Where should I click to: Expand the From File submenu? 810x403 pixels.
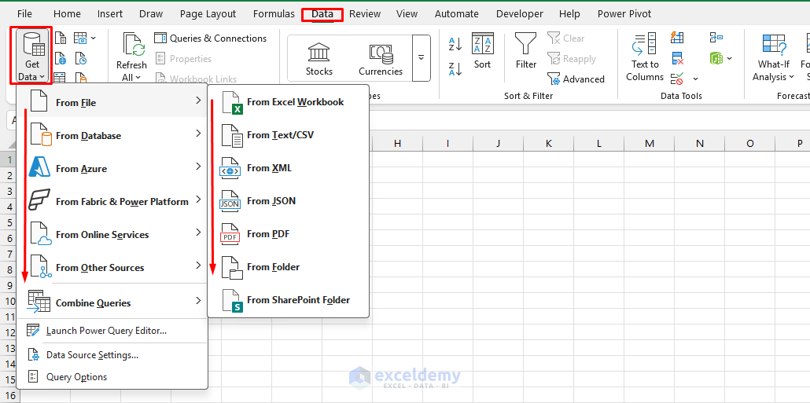[112, 102]
